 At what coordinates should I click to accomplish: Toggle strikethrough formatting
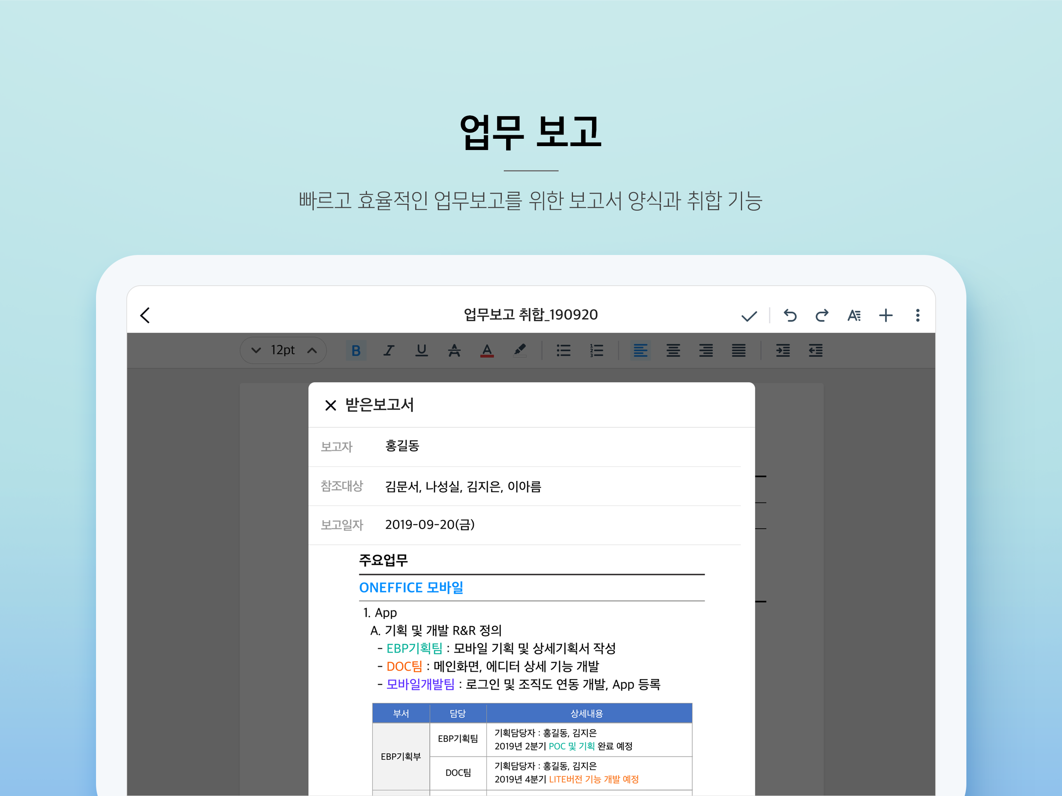pyautogui.click(x=454, y=351)
